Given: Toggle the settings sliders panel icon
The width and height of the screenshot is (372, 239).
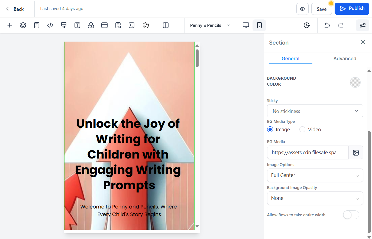Looking at the screenshot, I should pyautogui.click(x=363, y=25).
